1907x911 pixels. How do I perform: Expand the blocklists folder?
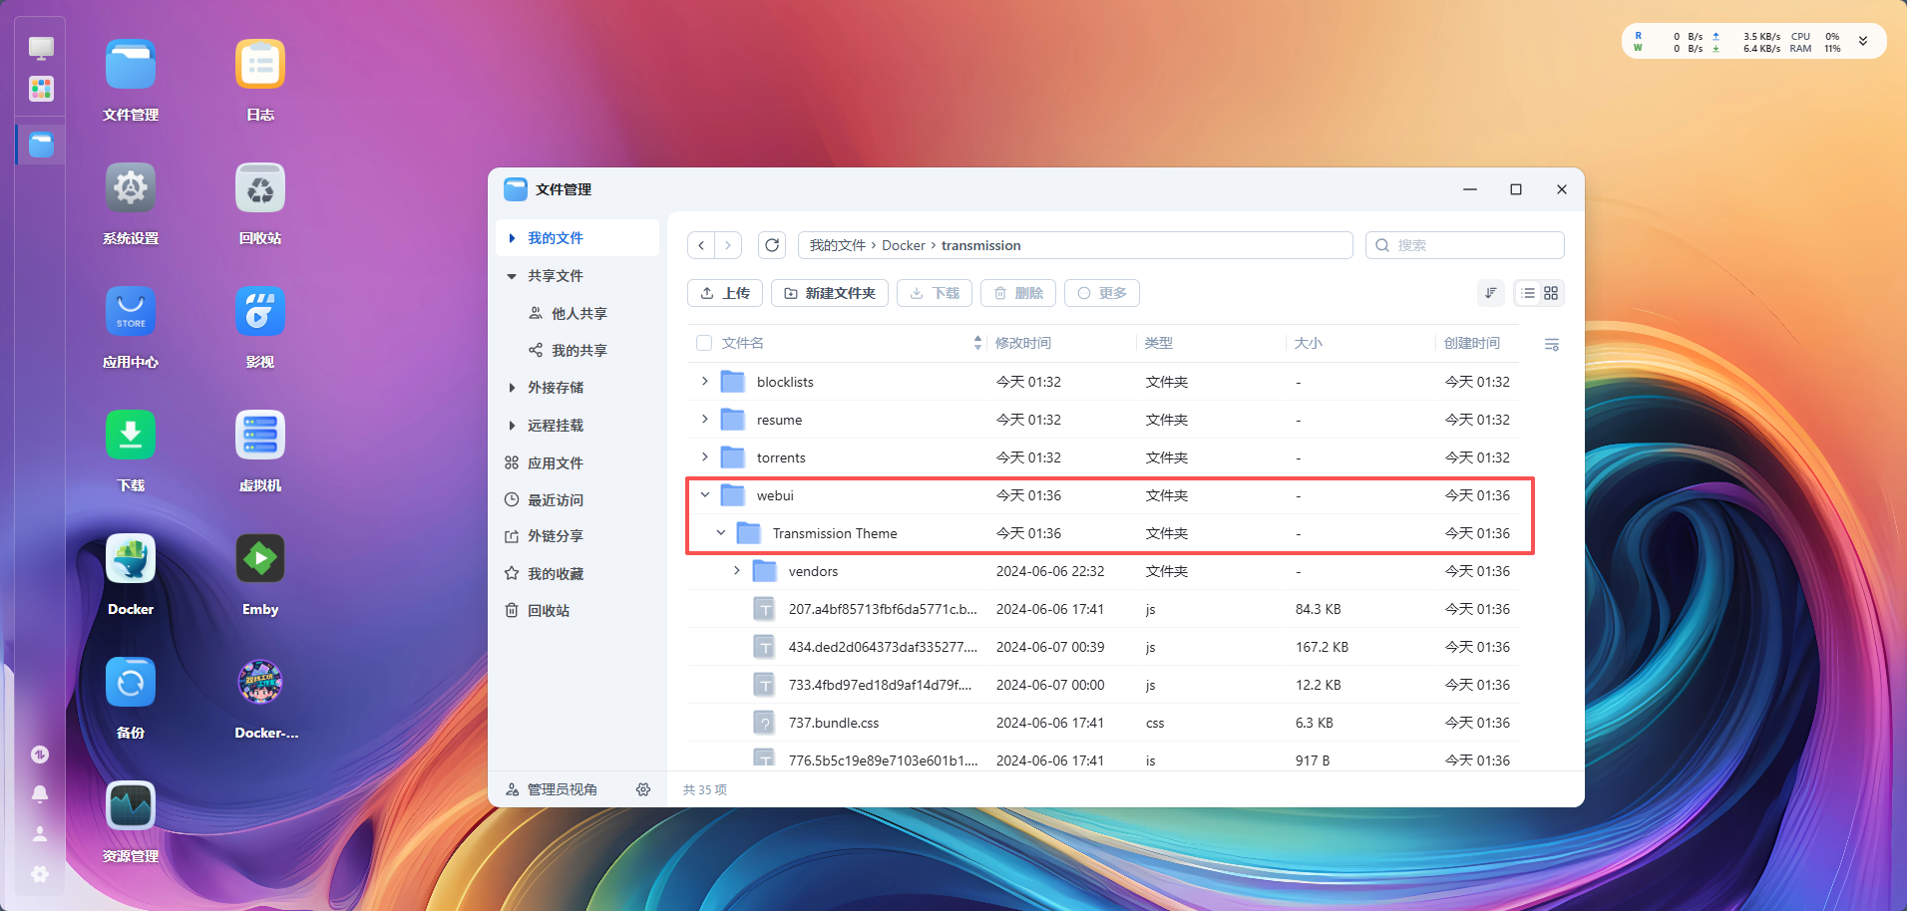click(705, 382)
